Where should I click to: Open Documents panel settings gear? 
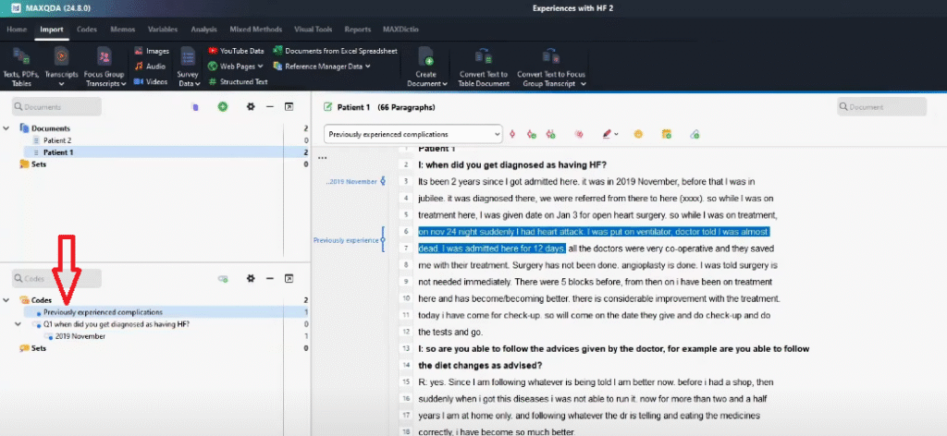point(251,107)
